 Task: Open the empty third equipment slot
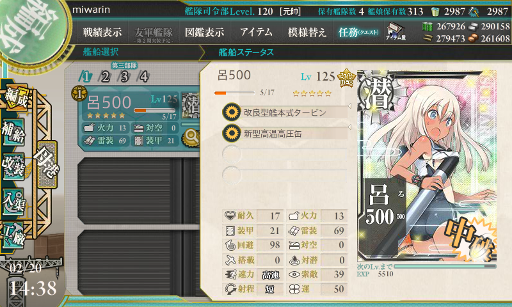pos(284,154)
